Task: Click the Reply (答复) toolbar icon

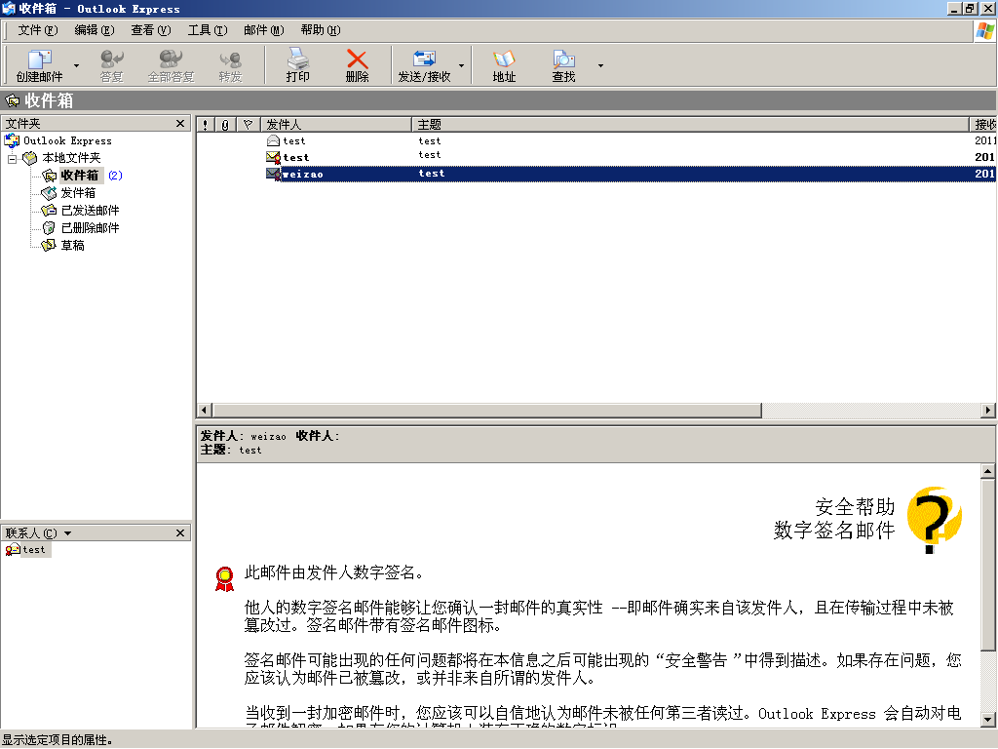Action: click(111, 64)
